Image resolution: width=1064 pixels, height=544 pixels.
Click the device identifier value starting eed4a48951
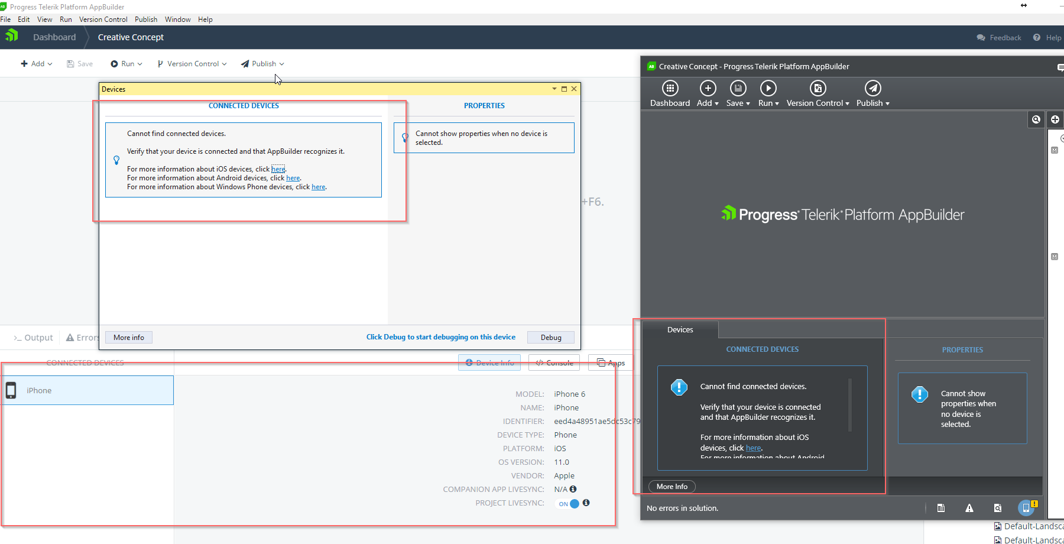[597, 421]
